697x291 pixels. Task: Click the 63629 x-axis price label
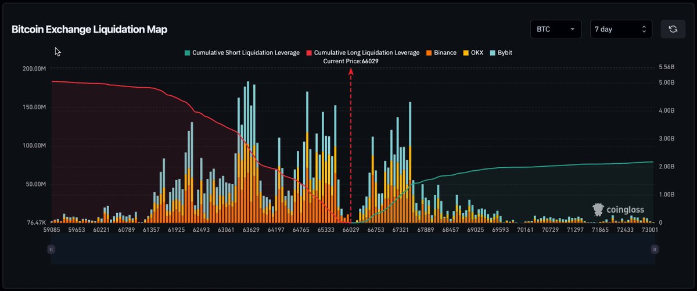pyautogui.click(x=250, y=231)
